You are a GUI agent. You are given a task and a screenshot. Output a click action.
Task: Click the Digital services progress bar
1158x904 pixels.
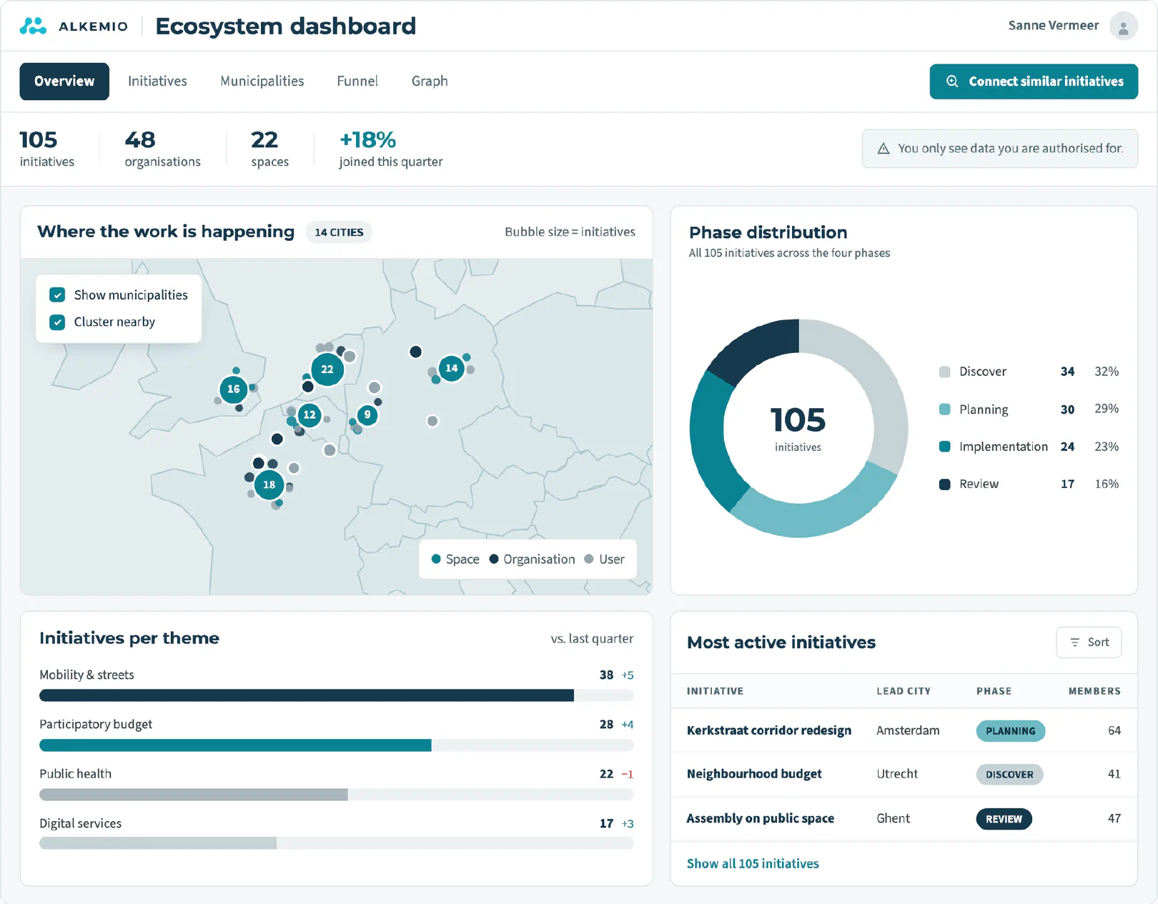click(336, 843)
